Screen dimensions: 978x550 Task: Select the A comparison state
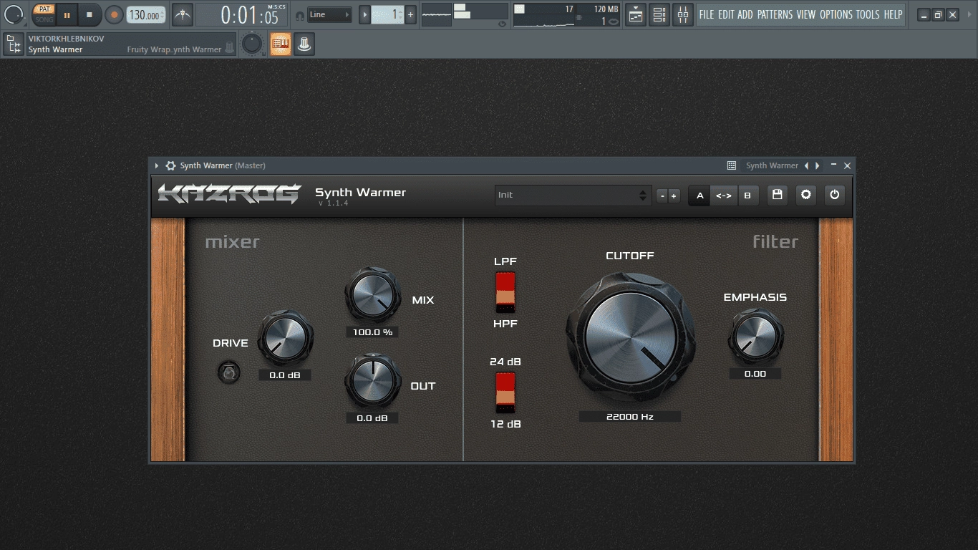pyautogui.click(x=699, y=196)
